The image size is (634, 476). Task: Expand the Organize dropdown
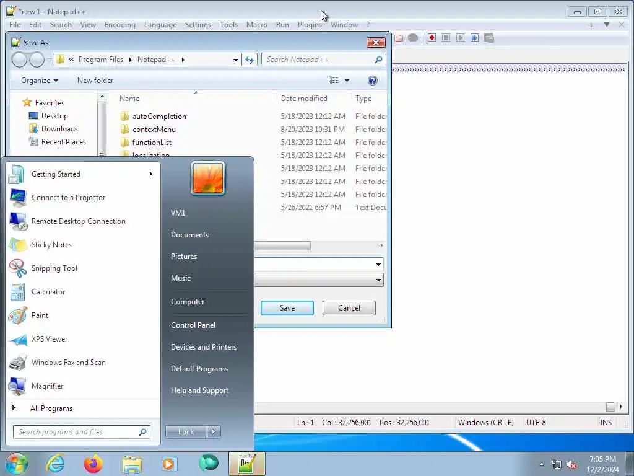[40, 81]
